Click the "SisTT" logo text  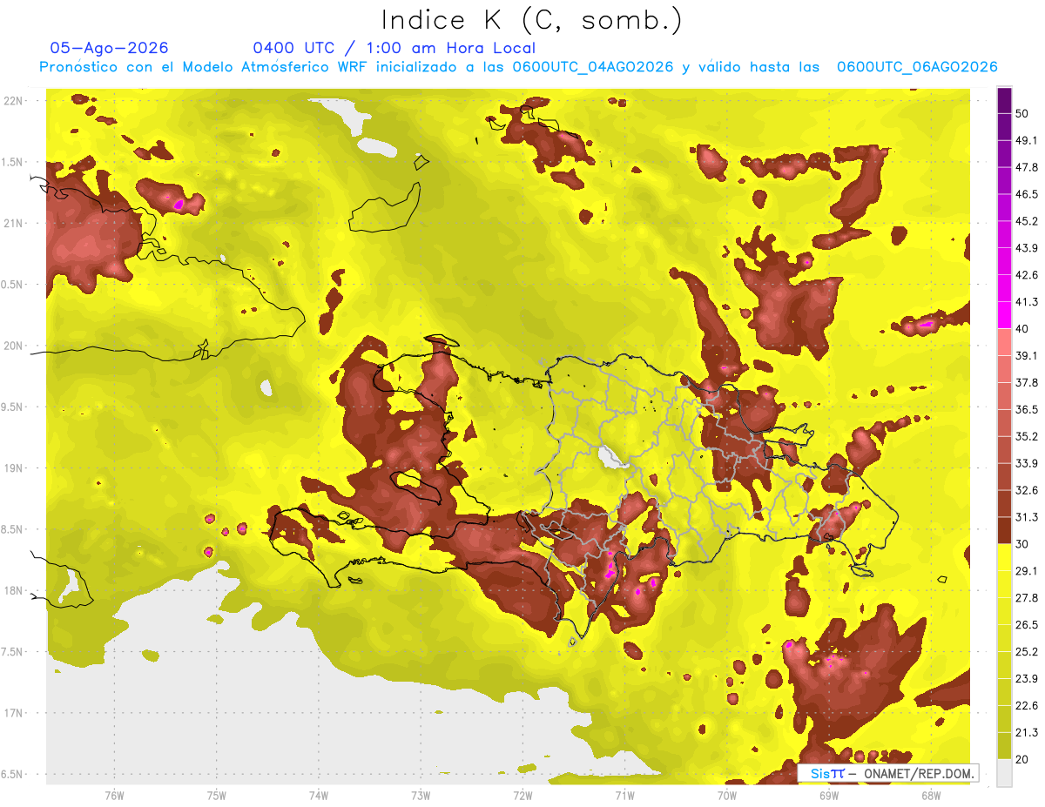(826, 774)
